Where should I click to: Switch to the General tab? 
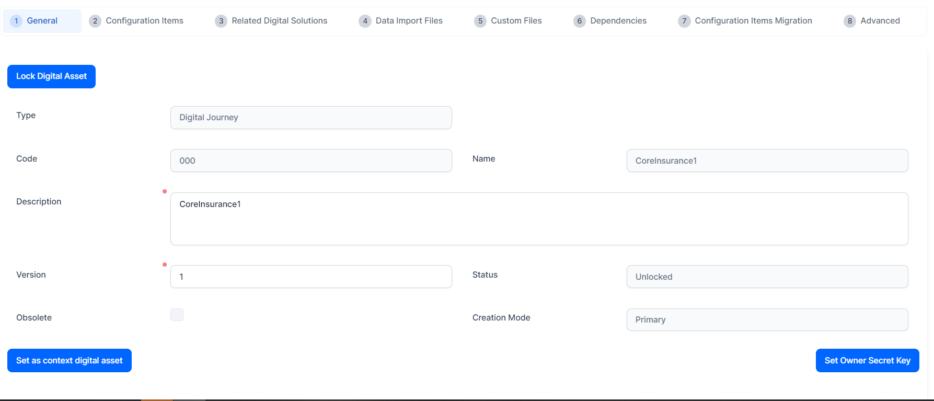pos(42,21)
